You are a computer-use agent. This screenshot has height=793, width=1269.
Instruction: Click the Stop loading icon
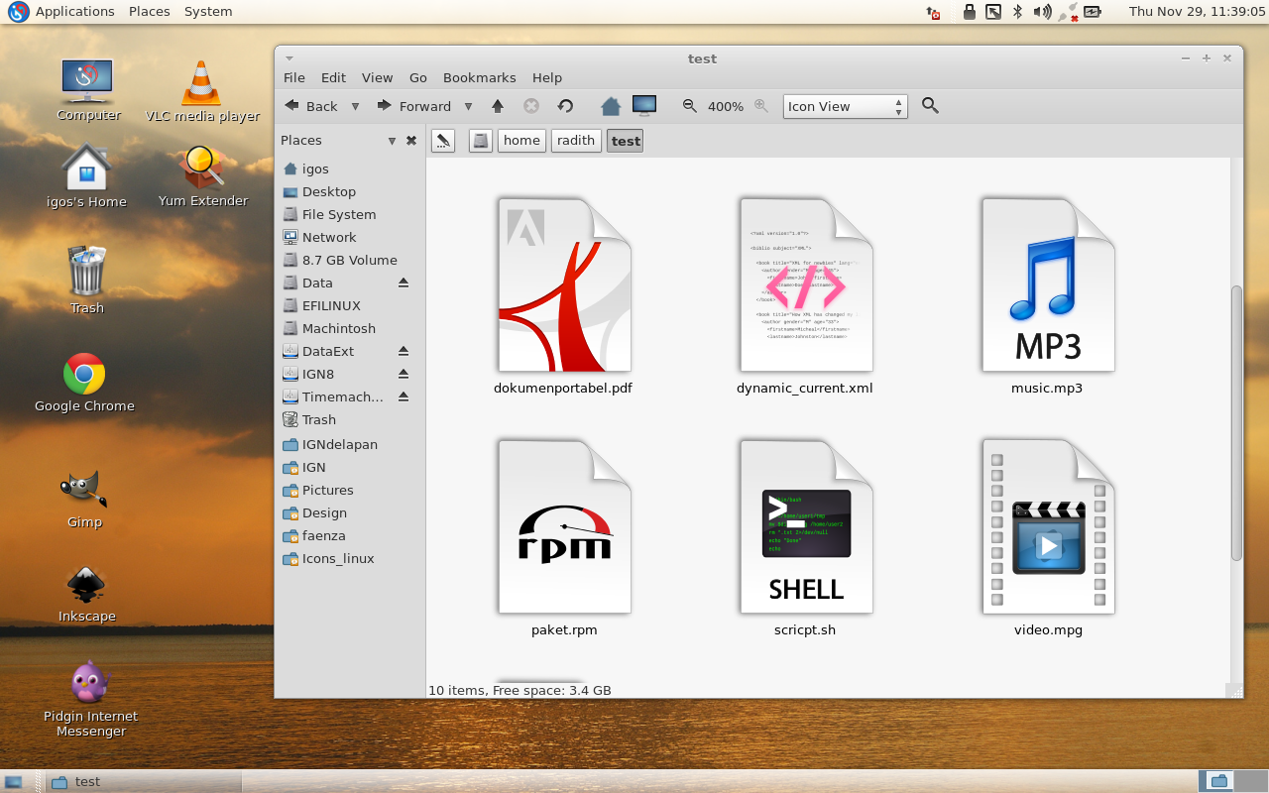[x=531, y=106]
